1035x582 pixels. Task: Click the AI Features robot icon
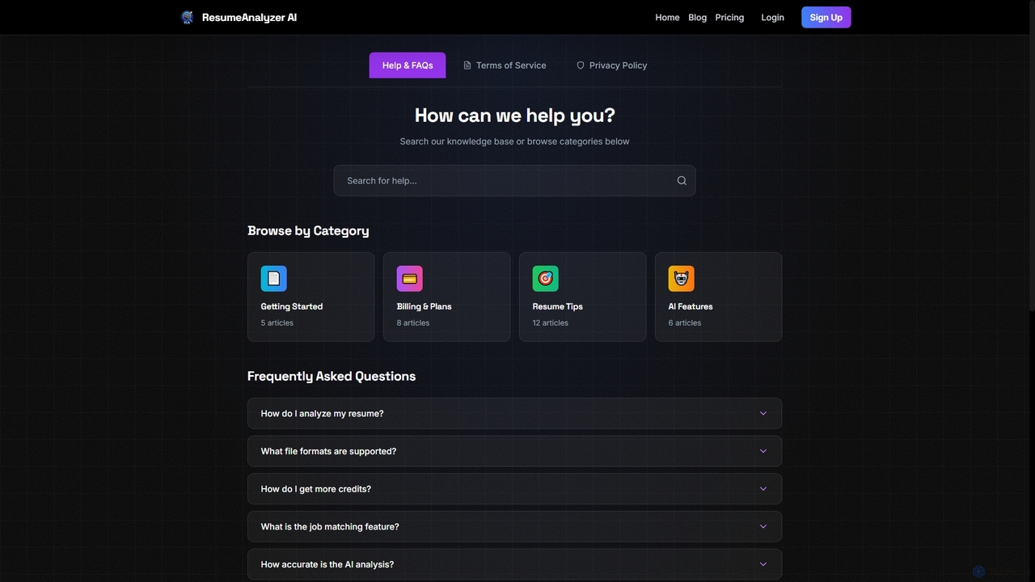[681, 279]
